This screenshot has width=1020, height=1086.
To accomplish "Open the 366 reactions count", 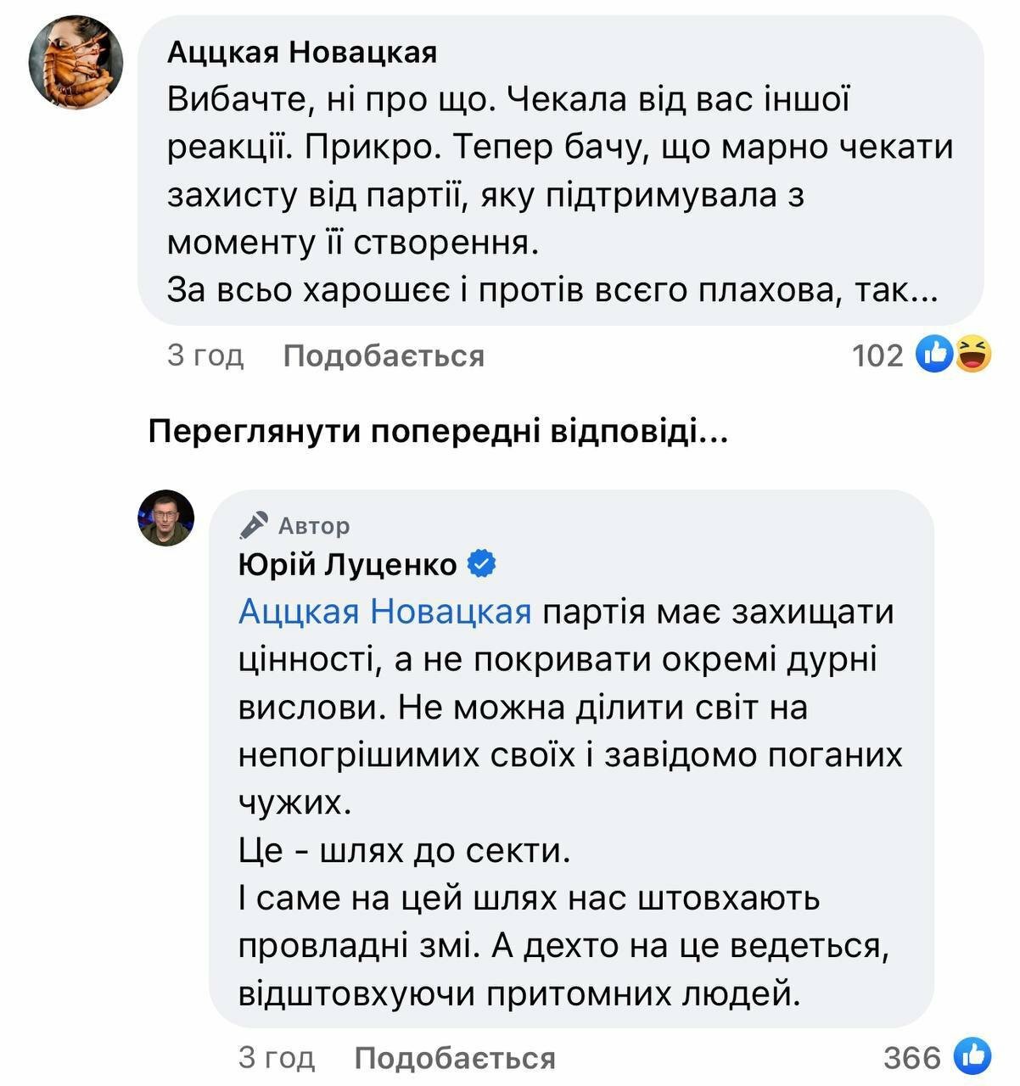I will click(x=912, y=1057).
